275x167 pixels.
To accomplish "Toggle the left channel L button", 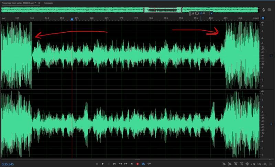I will 271,55.
